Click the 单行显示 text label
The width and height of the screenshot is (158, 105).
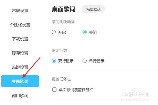[97, 61]
